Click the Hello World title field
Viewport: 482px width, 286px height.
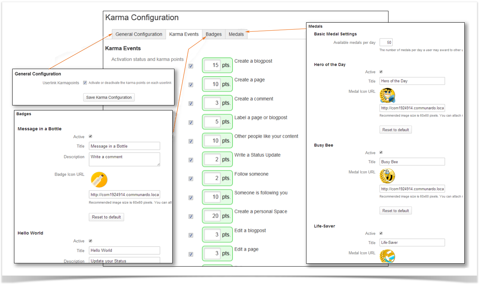pyautogui.click(x=124, y=250)
